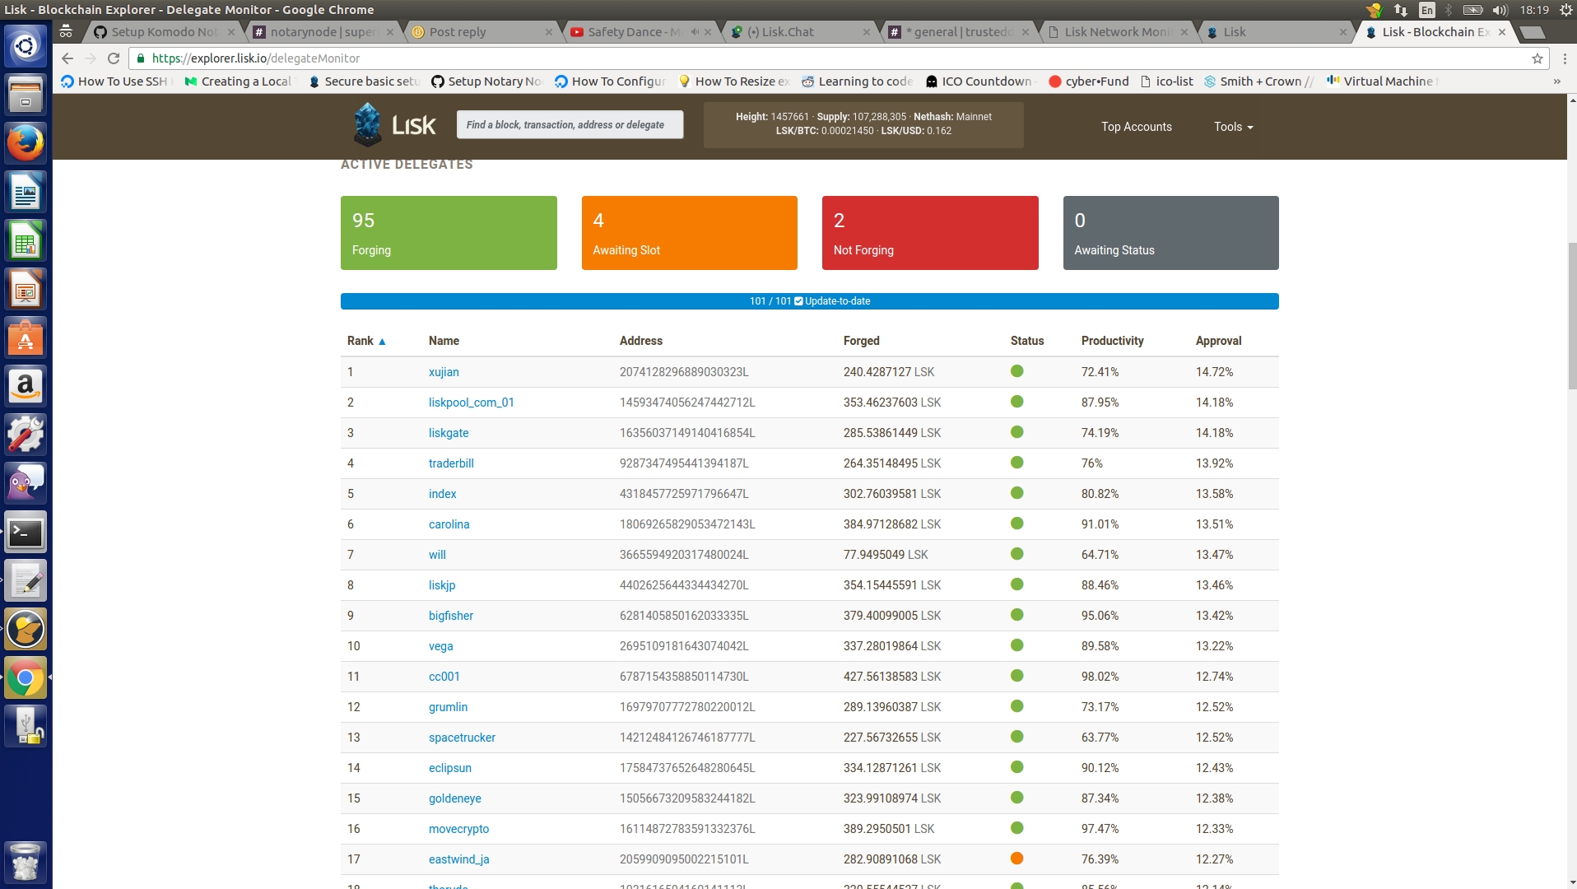Switch to Lisk Network Monitor tab
Image resolution: width=1577 pixels, height=889 pixels.
click(x=1117, y=32)
